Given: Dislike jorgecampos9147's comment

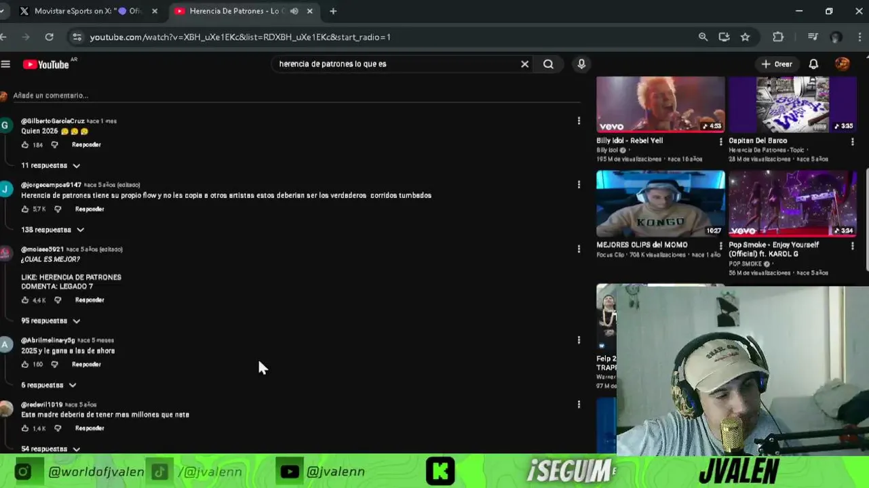Looking at the screenshot, I should pos(58,209).
